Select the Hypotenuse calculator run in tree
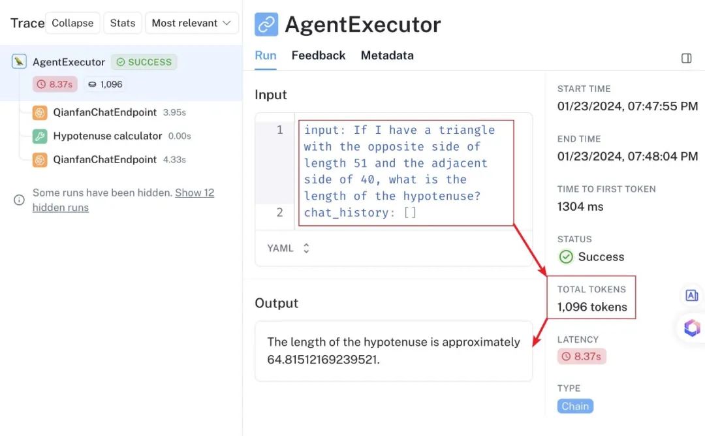The height and width of the screenshot is (436, 705). click(112, 136)
